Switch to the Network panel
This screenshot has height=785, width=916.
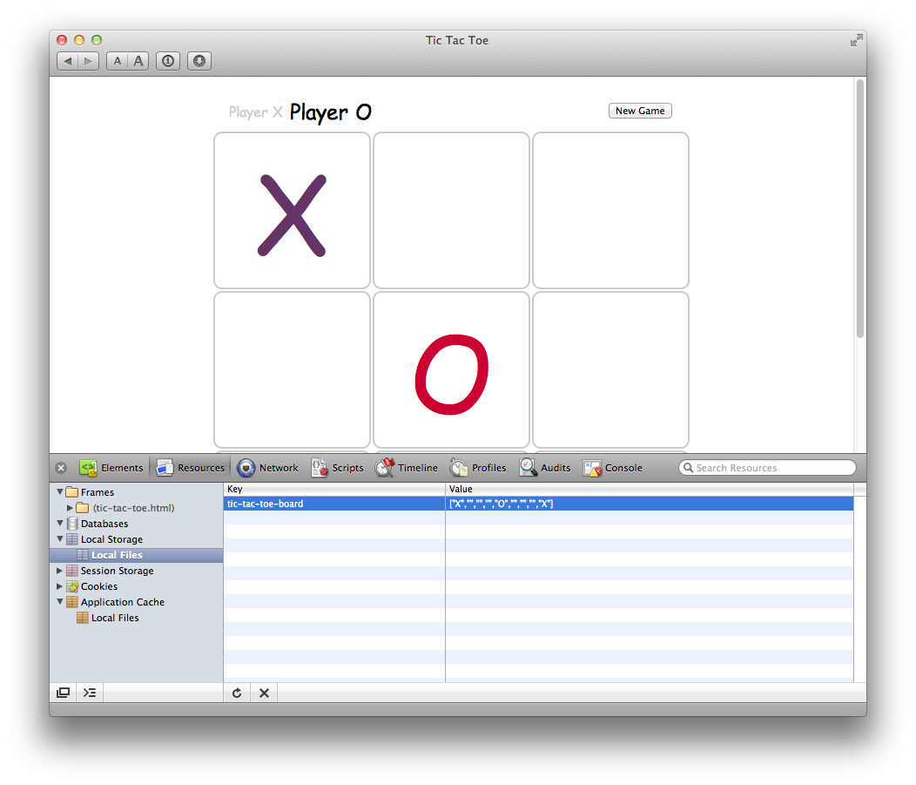point(267,468)
